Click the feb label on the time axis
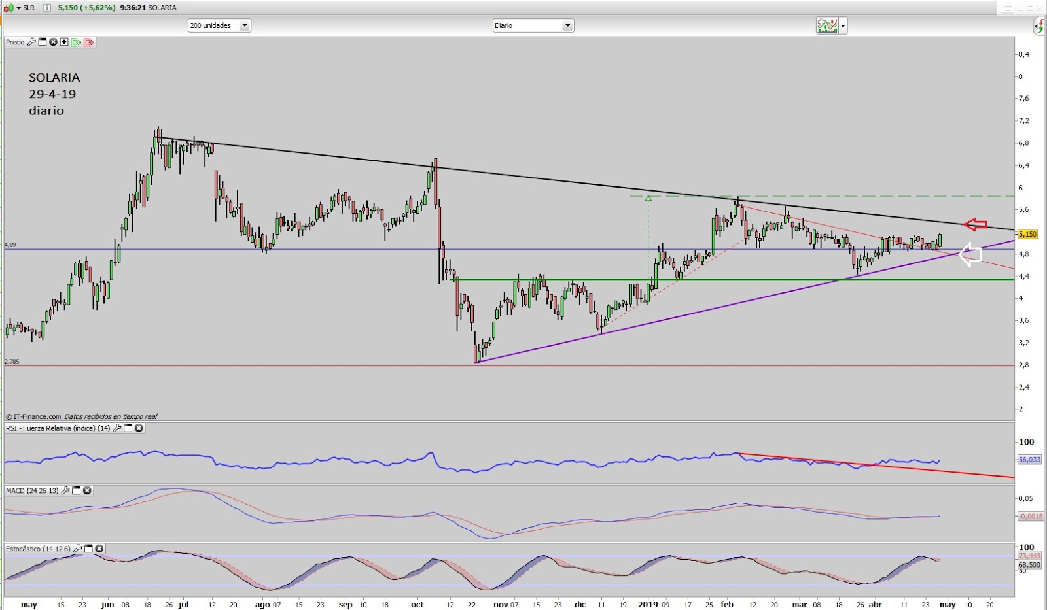The image size is (1047, 610). click(x=727, y=604)
